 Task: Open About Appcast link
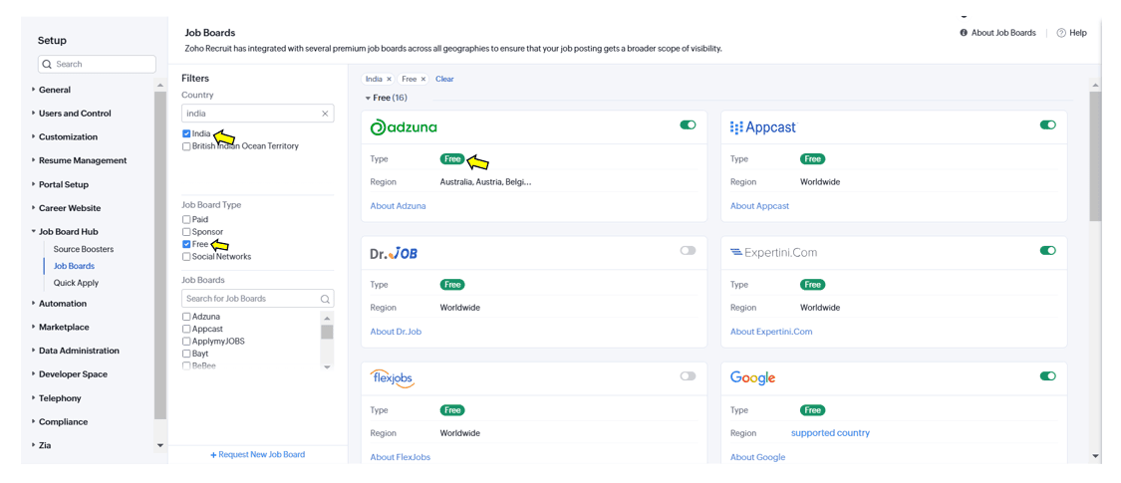[760, 206]
